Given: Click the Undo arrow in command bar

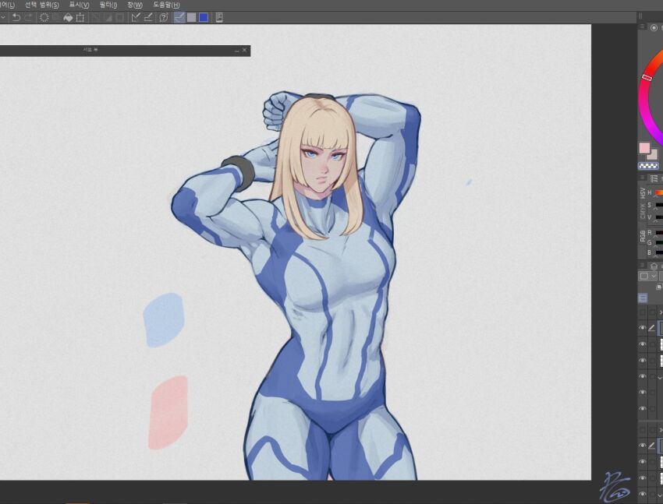Looking at the screenshot, I should 16,17.
